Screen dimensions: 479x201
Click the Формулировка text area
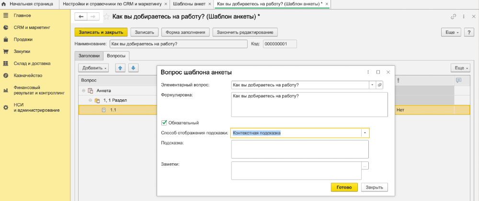tap(309, 105)
